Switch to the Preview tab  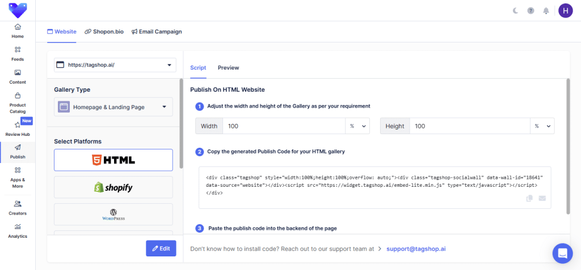click(228, 67)
